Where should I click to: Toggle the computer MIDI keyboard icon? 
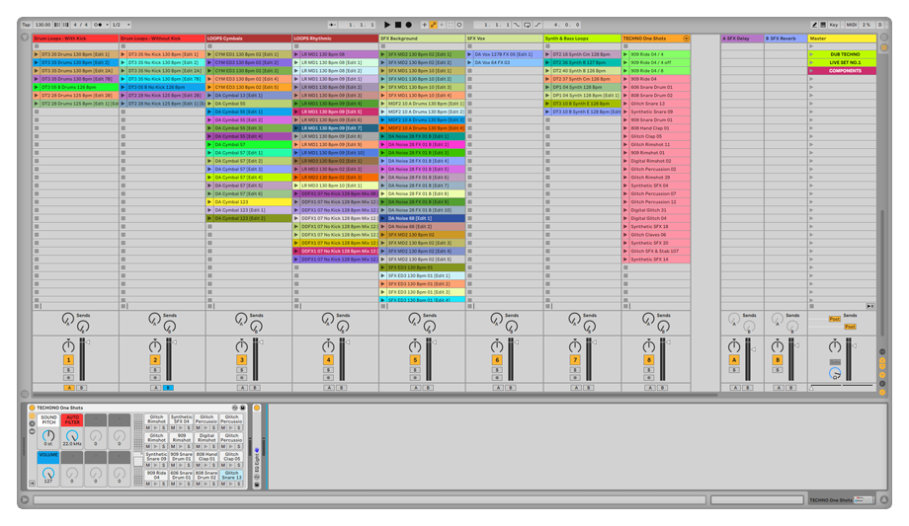pos(823,25)
